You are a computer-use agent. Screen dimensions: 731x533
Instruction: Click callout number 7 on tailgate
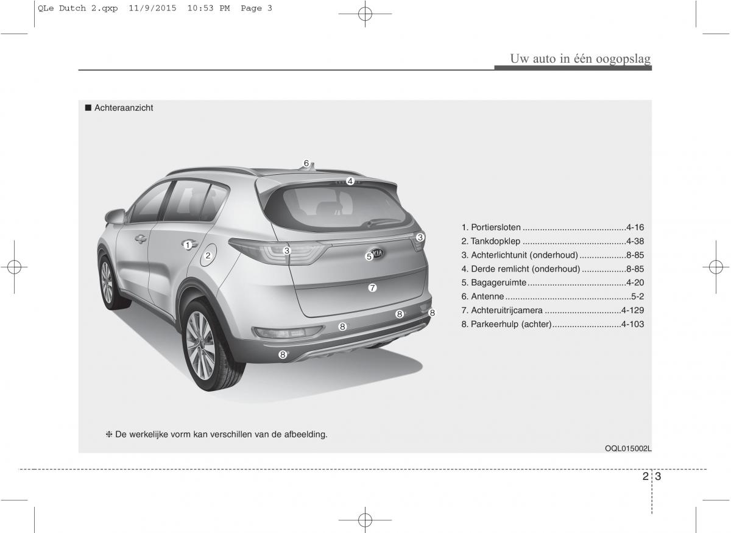(x=373, y=288)
